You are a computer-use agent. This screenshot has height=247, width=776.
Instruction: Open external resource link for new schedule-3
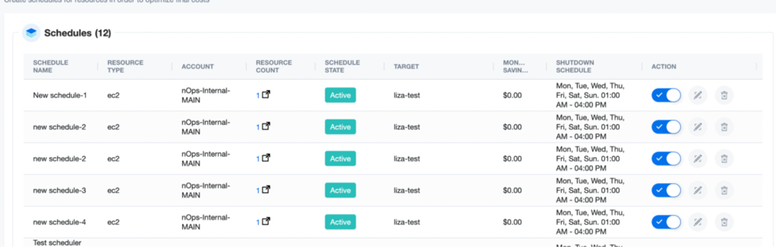tap(265, 190)
